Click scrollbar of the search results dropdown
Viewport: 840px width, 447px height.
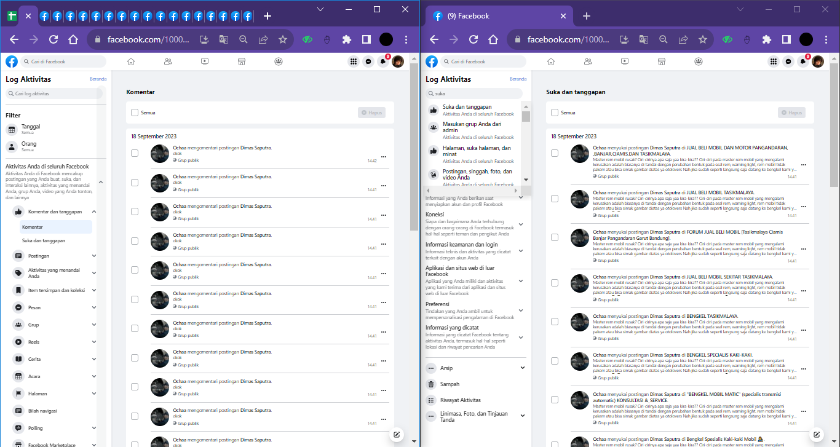click(x=526, y=117)
